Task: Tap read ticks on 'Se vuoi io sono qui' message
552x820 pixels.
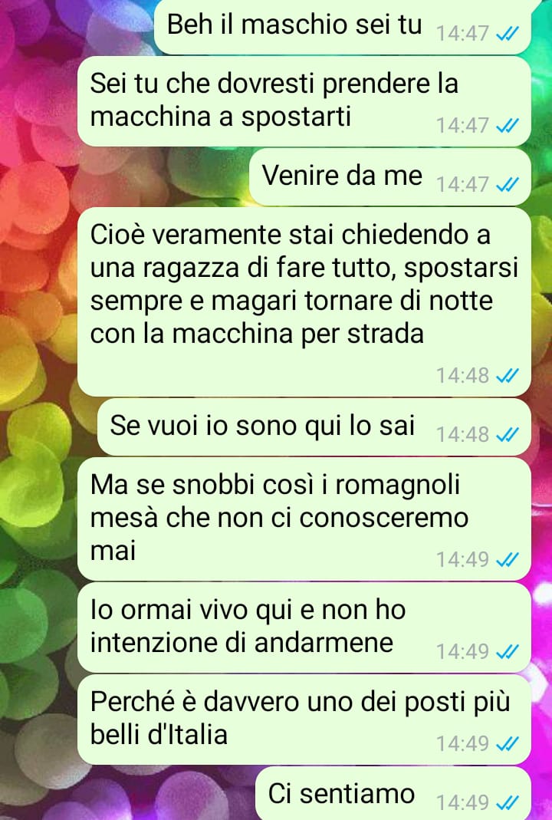Action: [x=507, y=435]
